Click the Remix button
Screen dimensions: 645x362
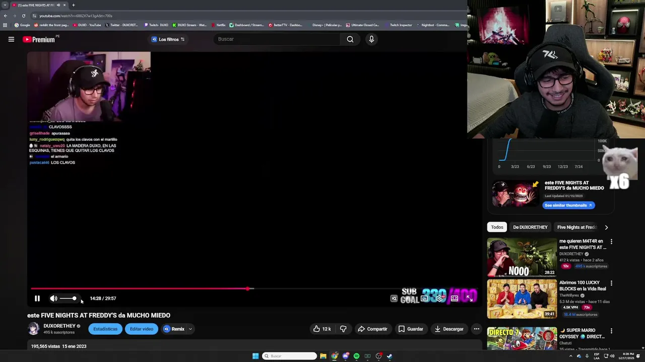point(174,329)
